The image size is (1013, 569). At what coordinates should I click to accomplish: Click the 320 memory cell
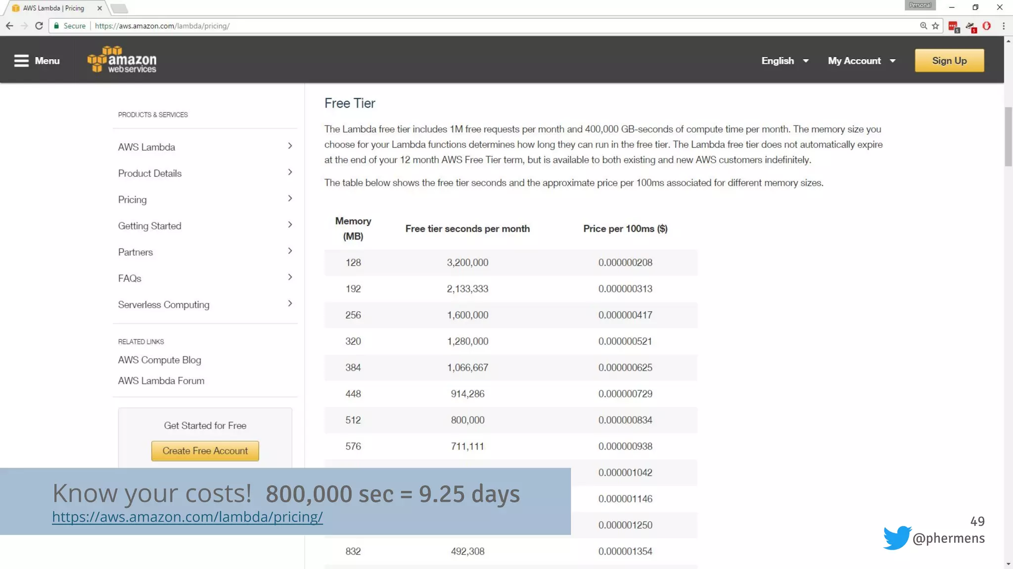pos(353,341)
